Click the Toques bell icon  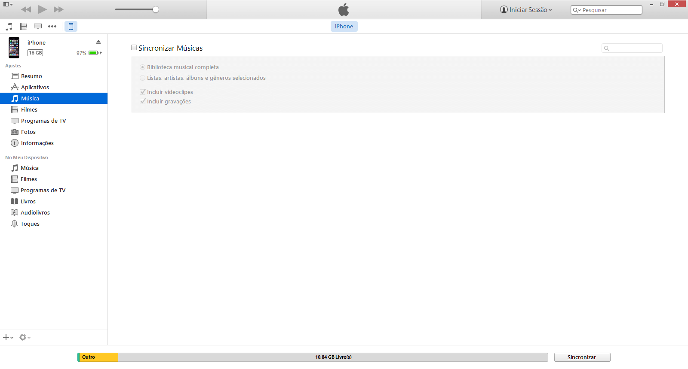[14, 224]
